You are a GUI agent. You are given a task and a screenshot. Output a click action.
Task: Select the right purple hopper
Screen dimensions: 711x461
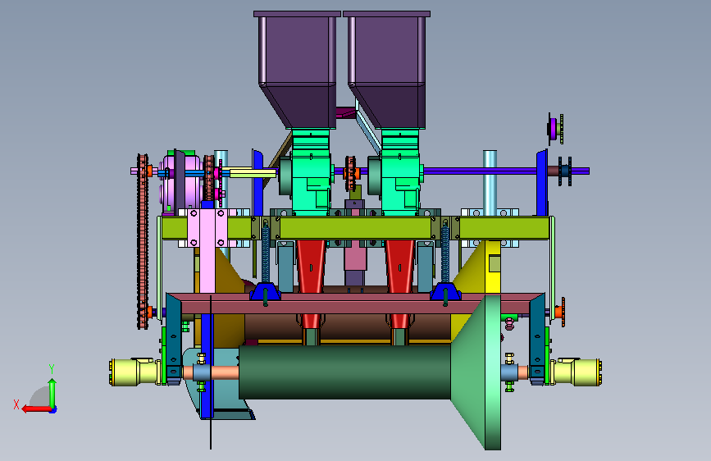[x=387, y=71]
